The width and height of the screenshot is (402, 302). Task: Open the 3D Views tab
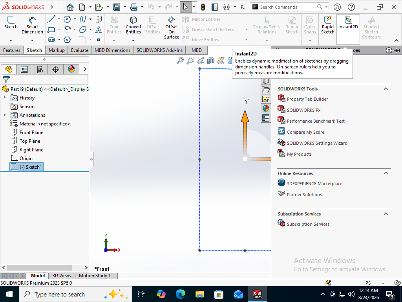point(62,276)
